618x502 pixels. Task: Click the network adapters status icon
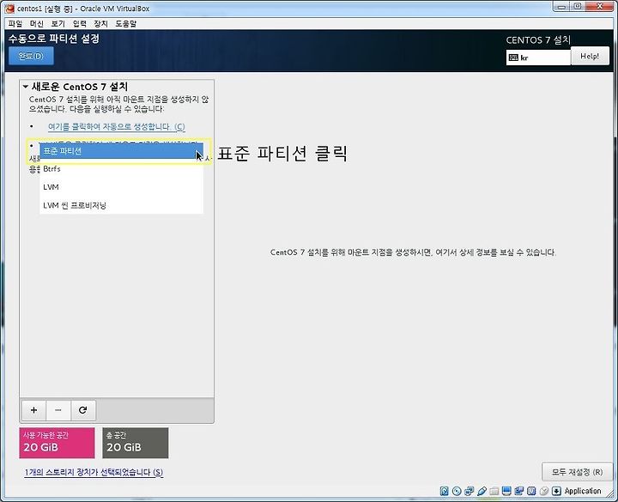click(x=469, y=491)
